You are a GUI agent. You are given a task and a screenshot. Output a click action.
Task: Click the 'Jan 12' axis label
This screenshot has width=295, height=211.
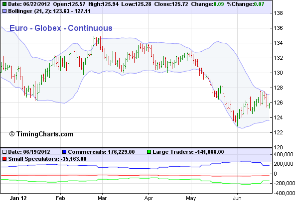[x=18, y=198]
